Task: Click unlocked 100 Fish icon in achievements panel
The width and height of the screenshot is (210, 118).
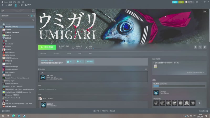Action: (156, 93)
